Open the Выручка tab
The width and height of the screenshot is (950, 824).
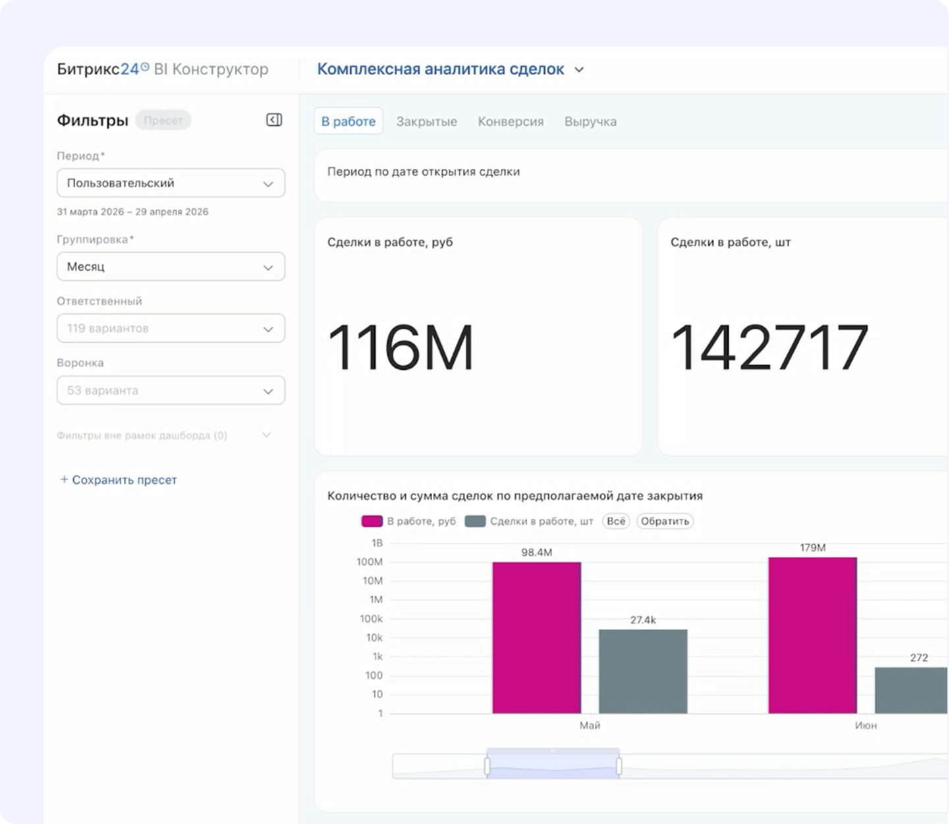point(590,121)
